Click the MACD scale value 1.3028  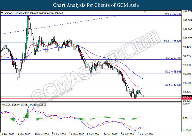[x=187, y=104]
